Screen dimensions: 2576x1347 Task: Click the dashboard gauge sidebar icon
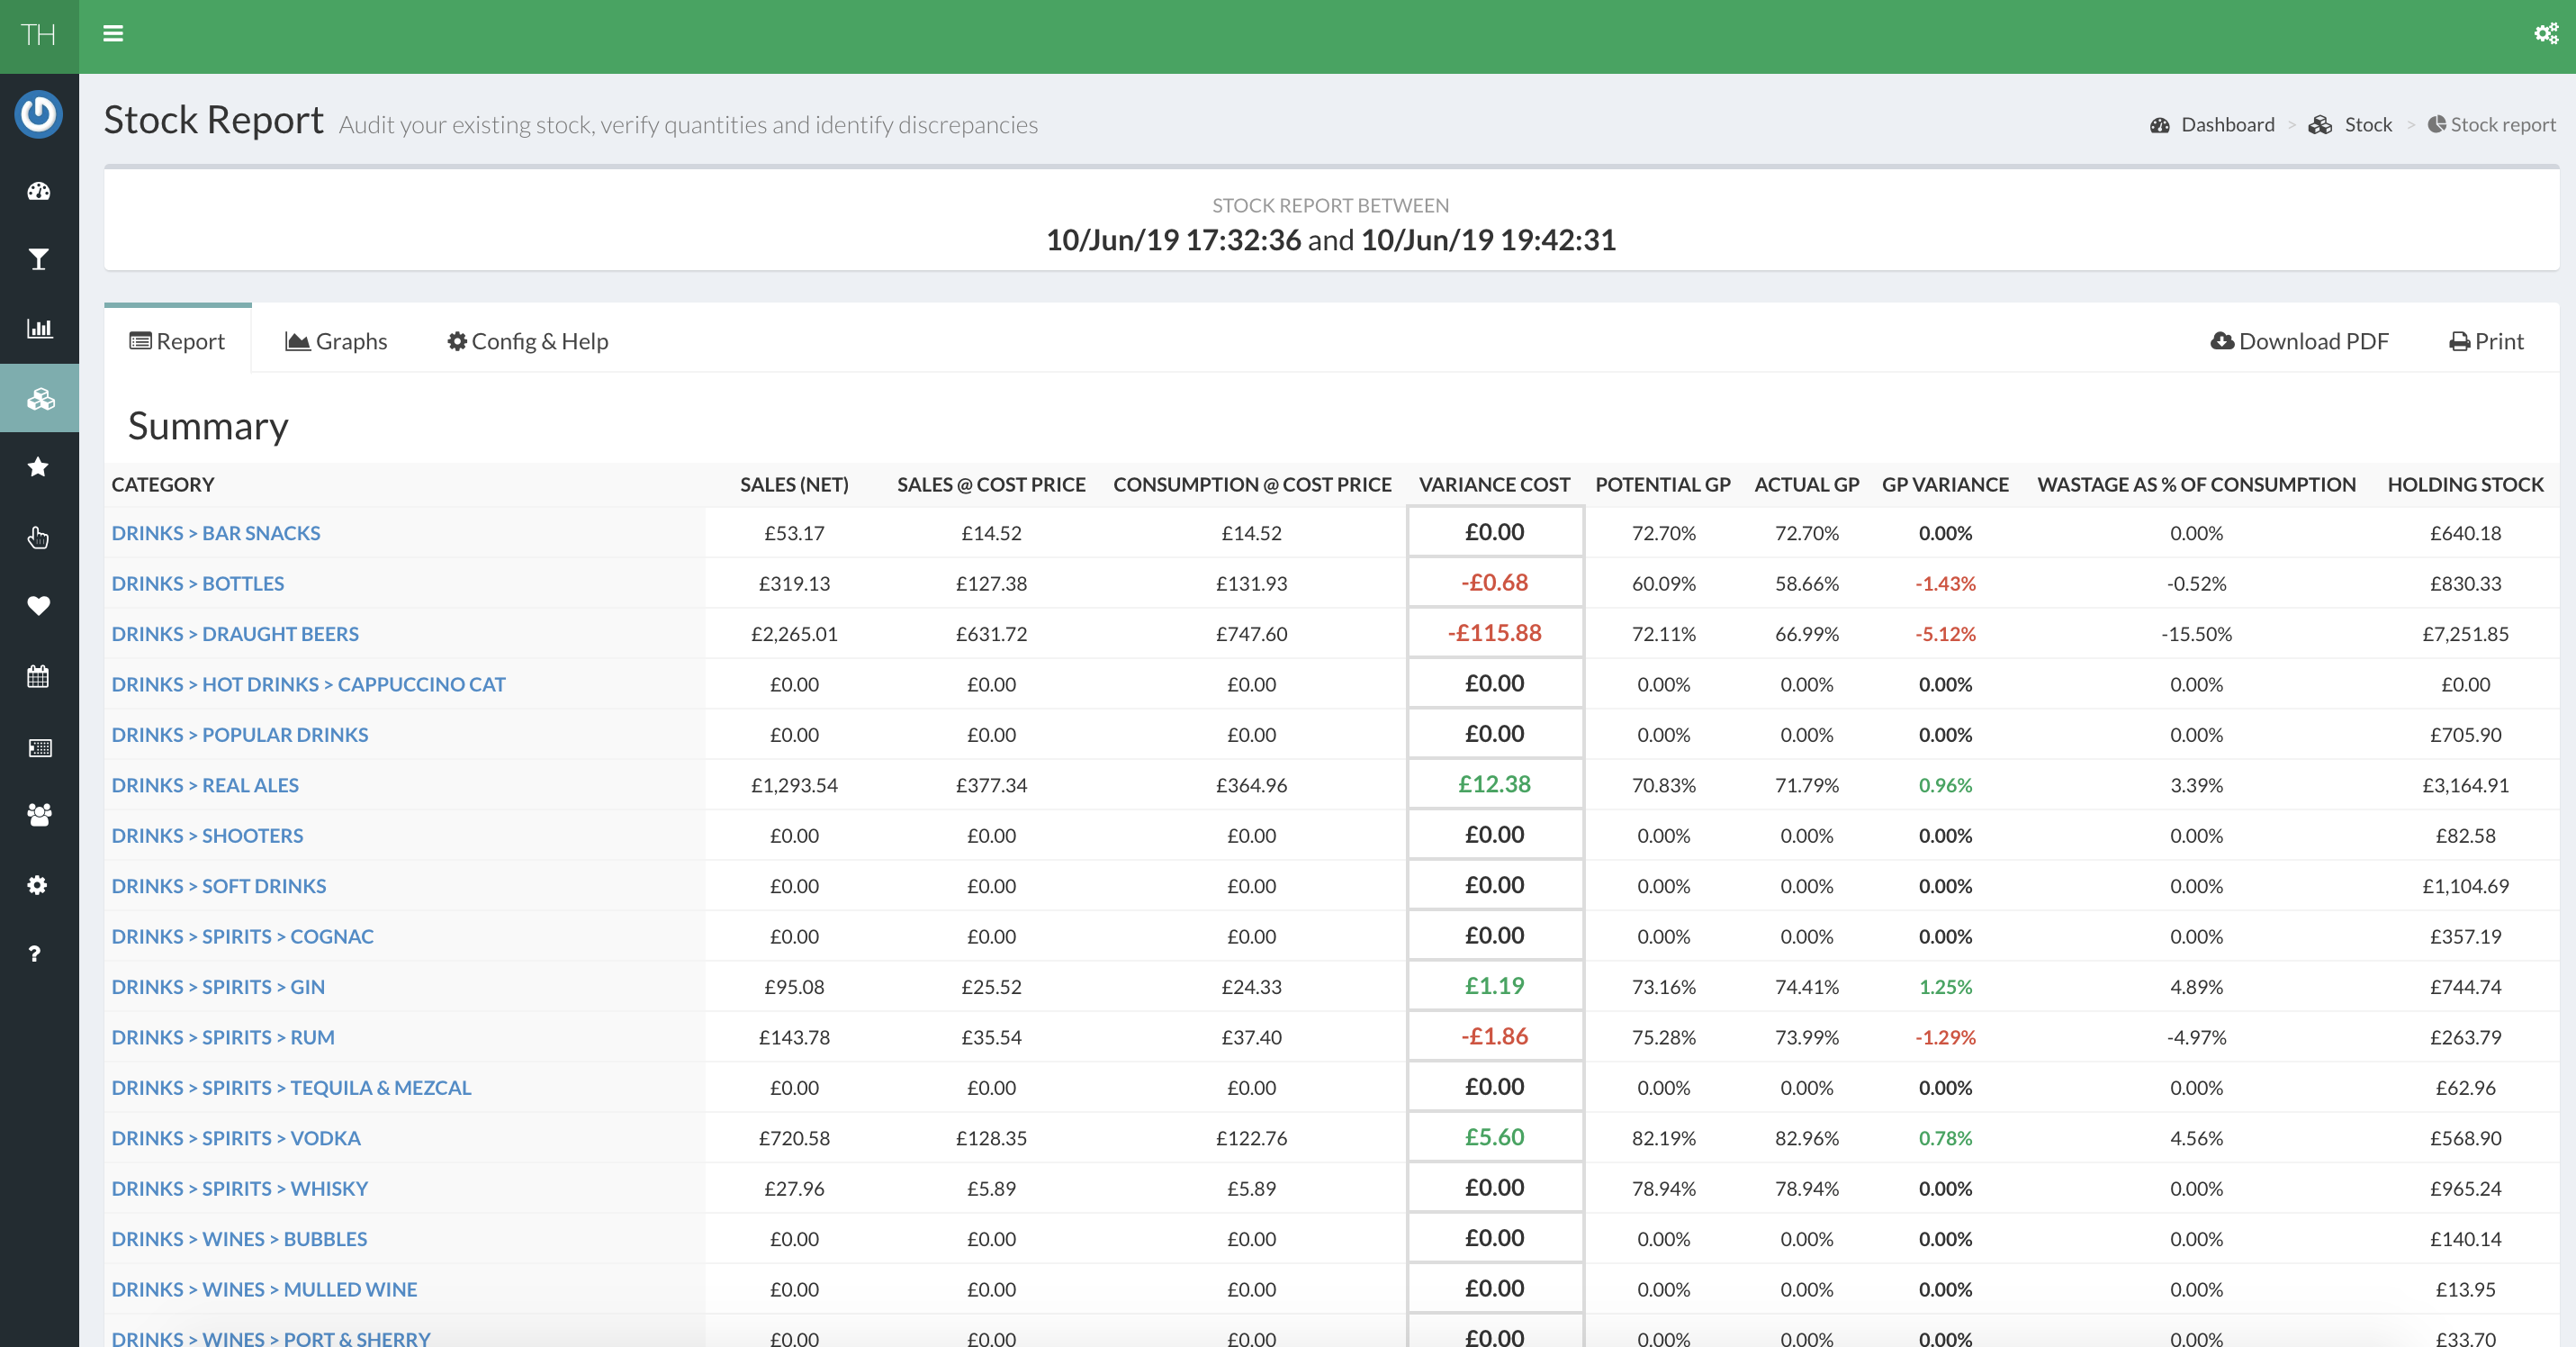point(39,191)
